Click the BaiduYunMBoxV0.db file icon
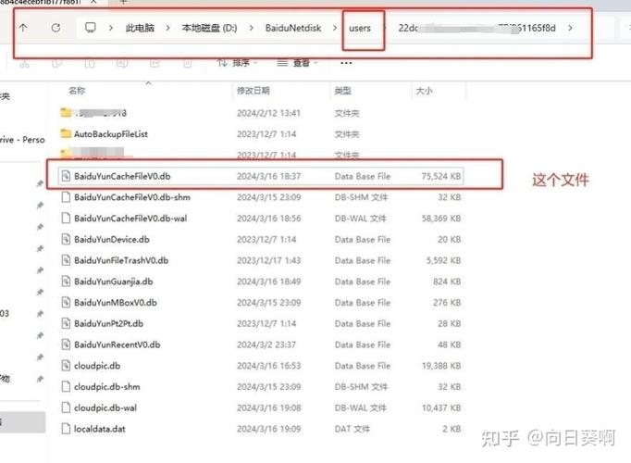Viewport: 631px width, 463px height. (x=66, y=302)
